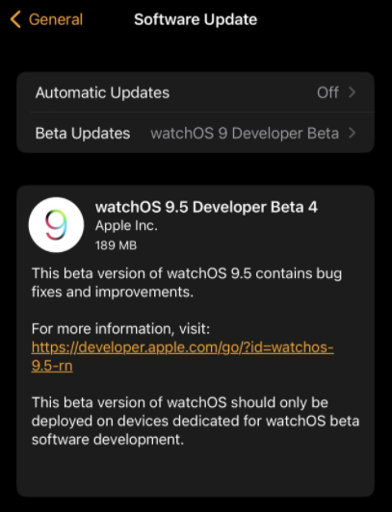Expand the Automatic Updates chevron arrow
Viewport: 392px width, 512px height.
coord(352,92)
